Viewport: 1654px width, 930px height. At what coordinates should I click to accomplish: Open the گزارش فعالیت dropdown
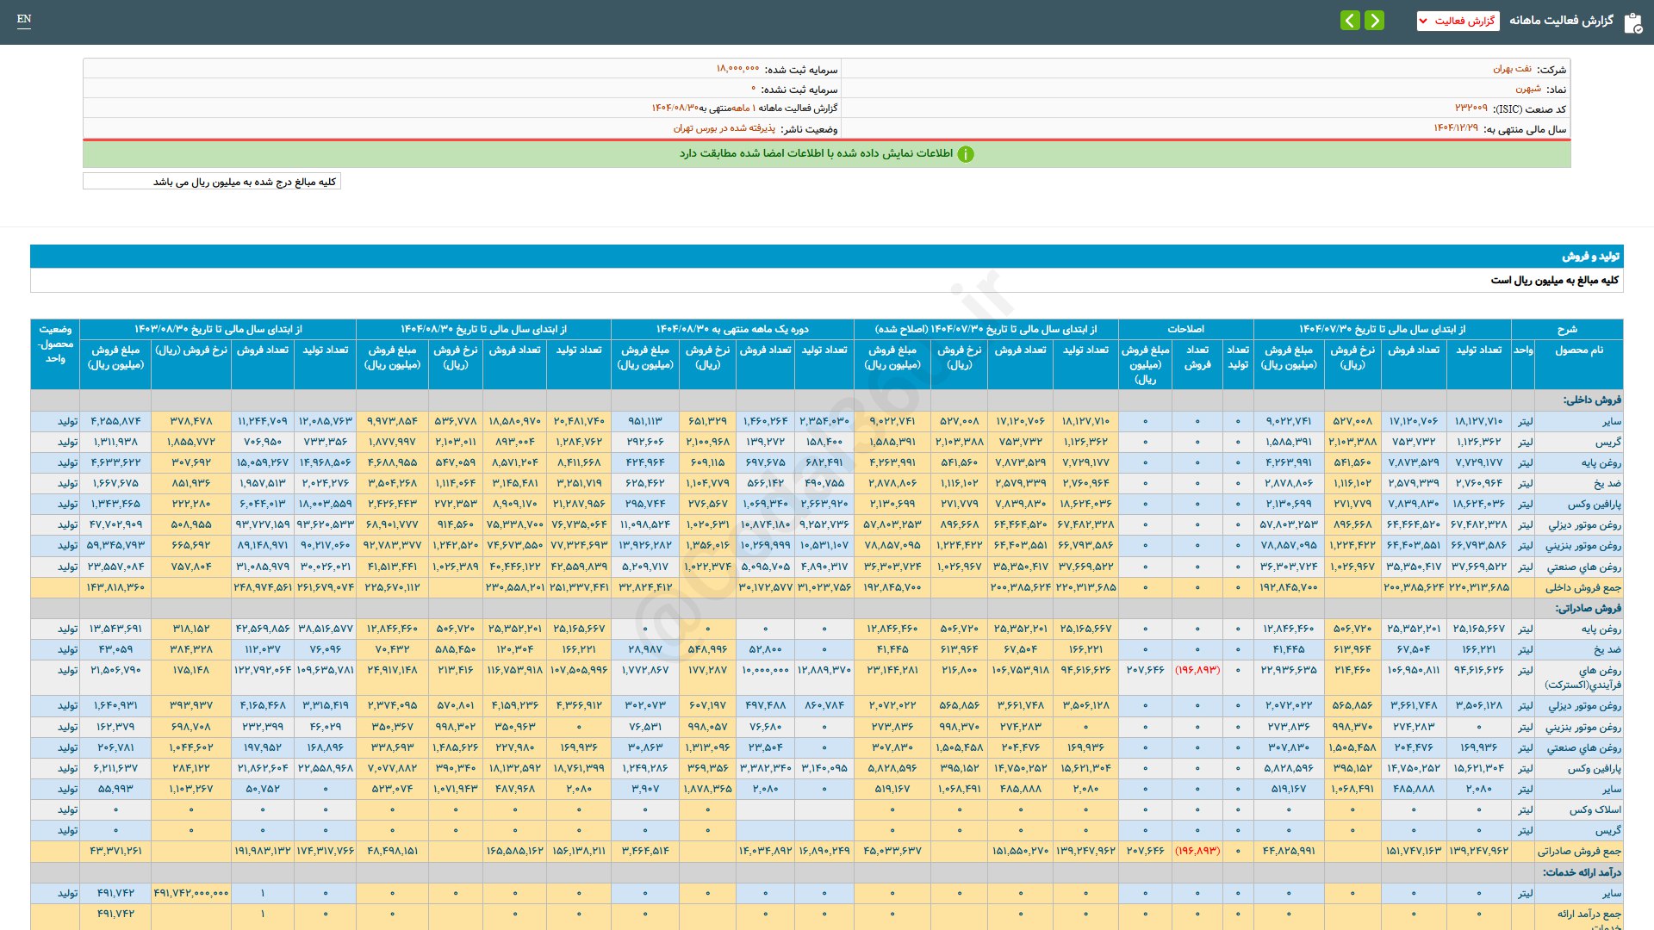coord(1458,21)
